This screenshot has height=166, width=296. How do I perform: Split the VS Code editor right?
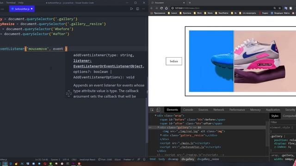click(x=138, y=9)
